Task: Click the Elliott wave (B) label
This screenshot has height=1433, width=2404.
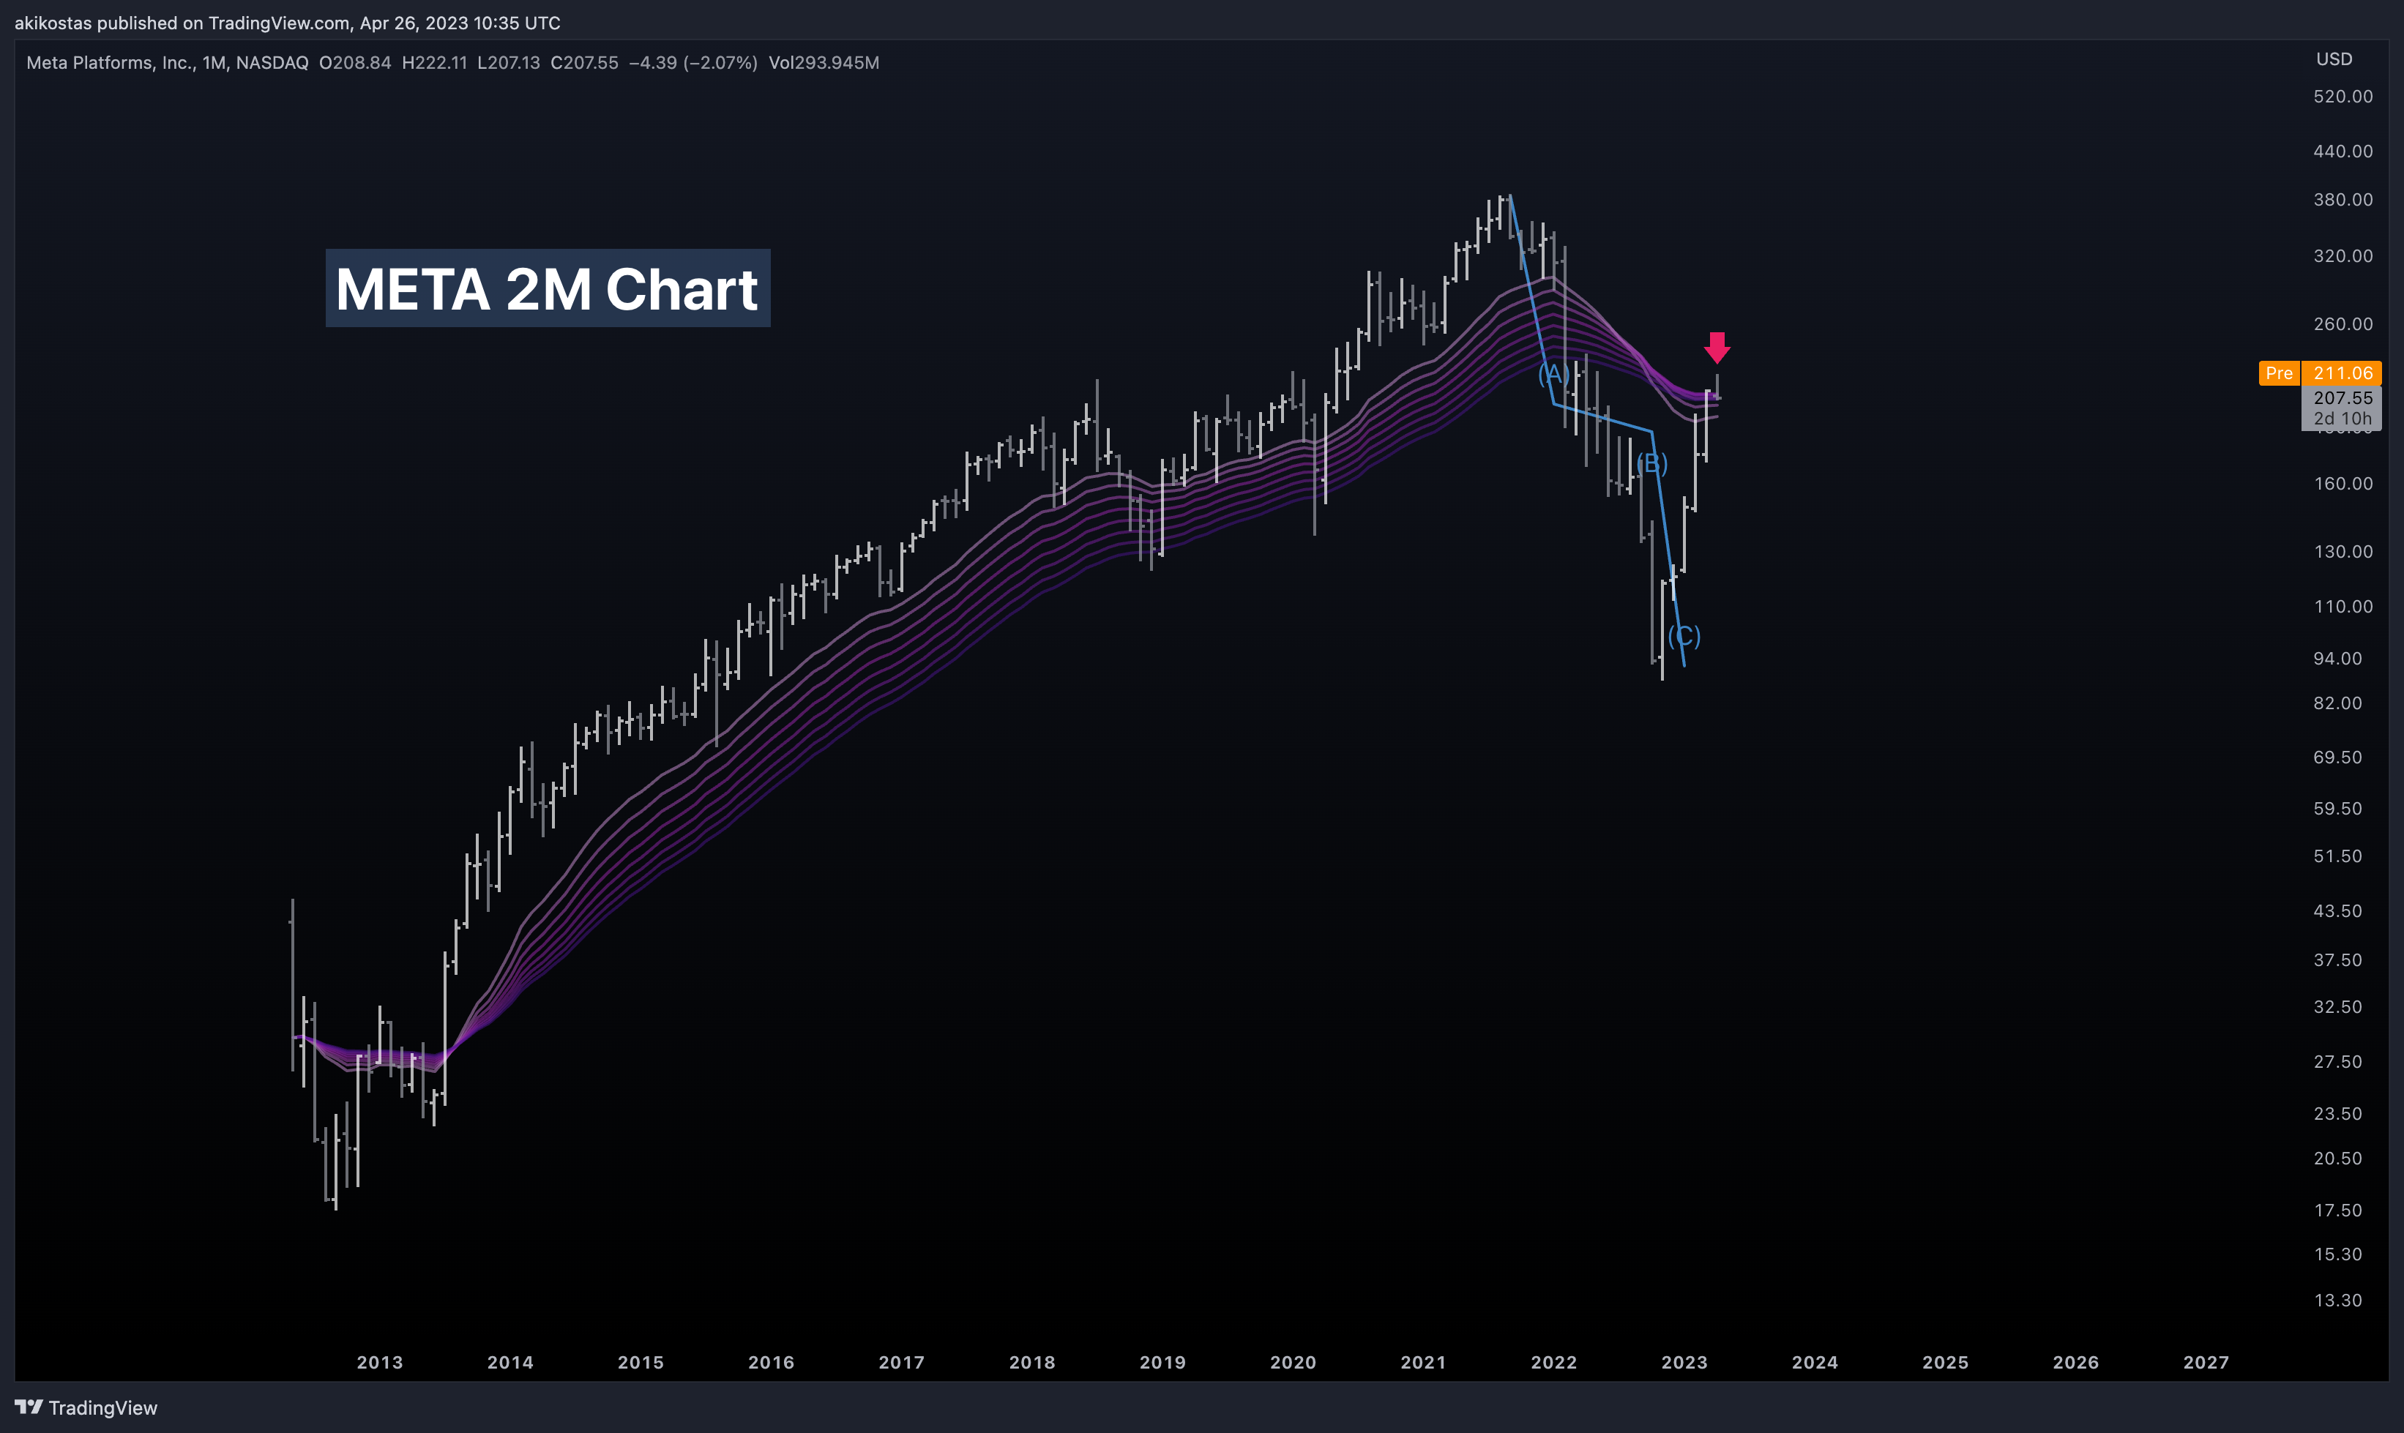Action: coord(1653,463)
